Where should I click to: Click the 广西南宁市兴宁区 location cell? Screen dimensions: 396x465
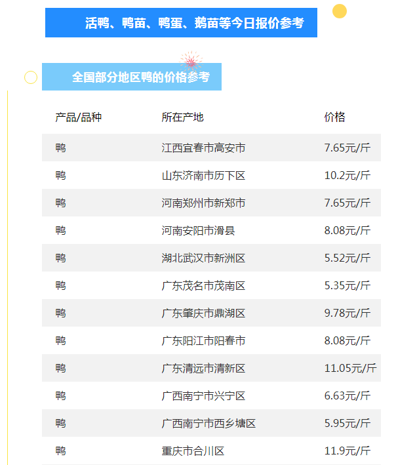click(203, 396)
